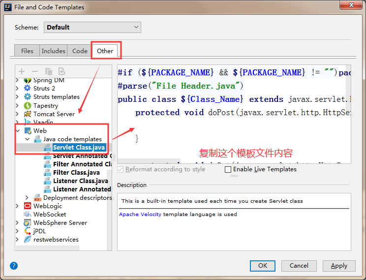The width and height of the screenshot is (366, 280).
Task: Click the Cancel button
Action: coord(299,266)
